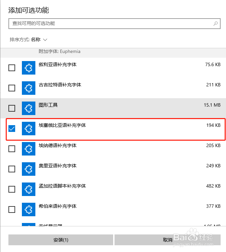Click puzzle icon for 叙利亚语补充字体
This screenshot has width=226, height=252.
click(x=29, y=68)
